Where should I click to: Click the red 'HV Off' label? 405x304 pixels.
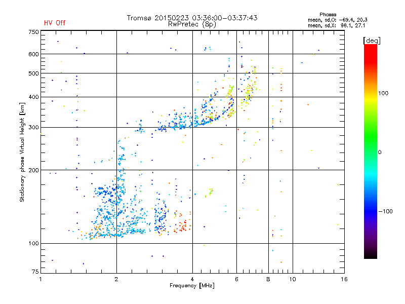[x=55, y=23]
